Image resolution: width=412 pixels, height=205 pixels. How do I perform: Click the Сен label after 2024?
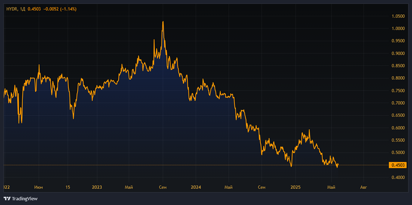[x=262, y=187]
